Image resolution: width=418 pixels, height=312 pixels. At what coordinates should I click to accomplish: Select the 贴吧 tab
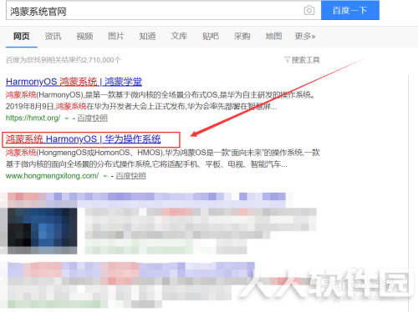211,36
